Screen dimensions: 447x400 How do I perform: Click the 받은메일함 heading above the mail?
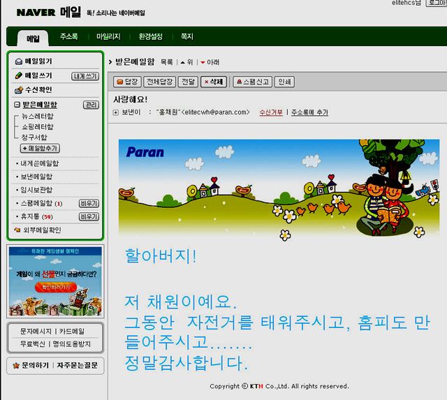tap(135, 62)
